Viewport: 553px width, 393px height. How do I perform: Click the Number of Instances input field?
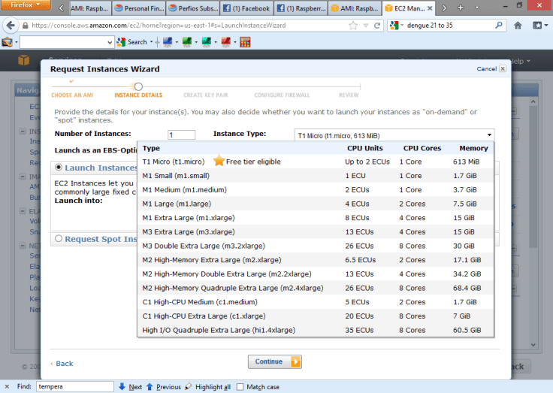click(x=181, y=135)
